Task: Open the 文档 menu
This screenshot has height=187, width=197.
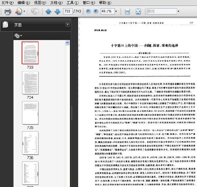Action: click(x=56, y=3)
